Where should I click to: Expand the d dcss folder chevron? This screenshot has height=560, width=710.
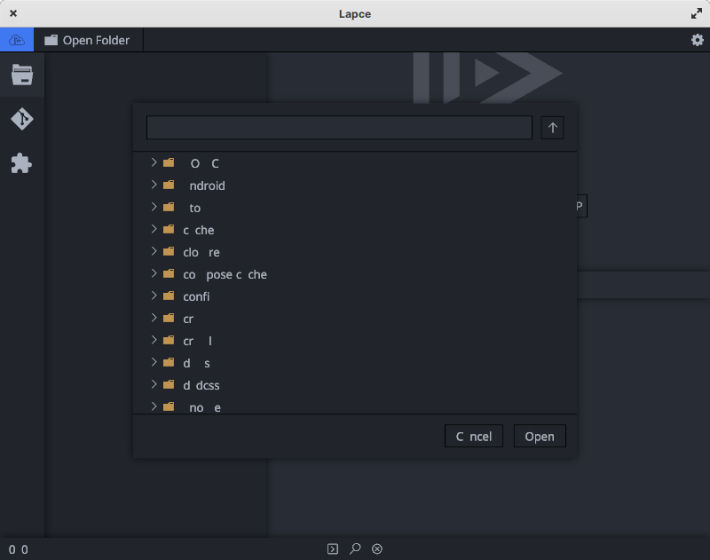(152, 385)
